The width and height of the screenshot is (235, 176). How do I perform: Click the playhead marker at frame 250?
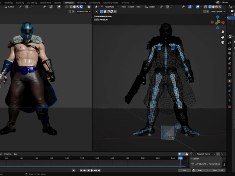[180, 158]
